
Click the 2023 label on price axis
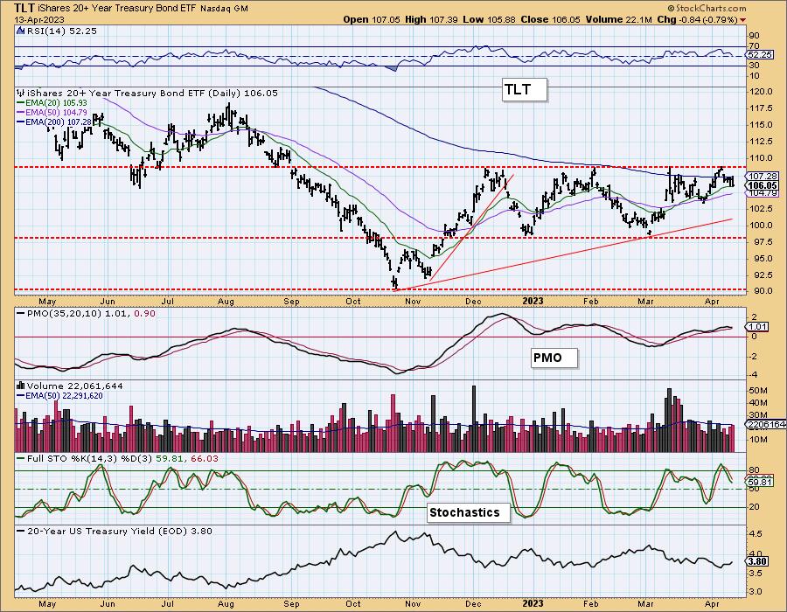click(533, 301)
